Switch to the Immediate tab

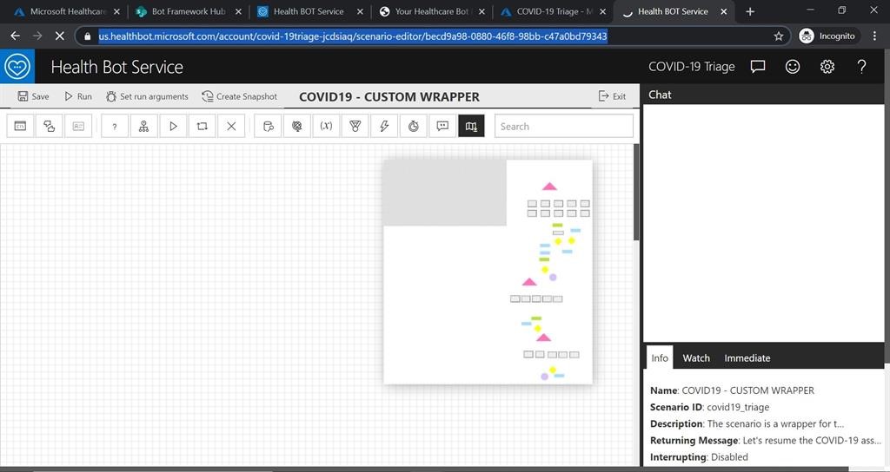(x=747, y=358)
